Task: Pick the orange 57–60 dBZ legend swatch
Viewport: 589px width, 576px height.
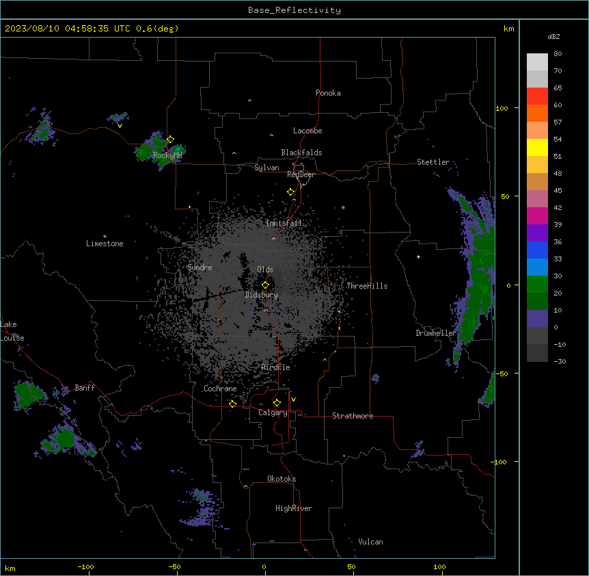Action: tap(537, 113)
